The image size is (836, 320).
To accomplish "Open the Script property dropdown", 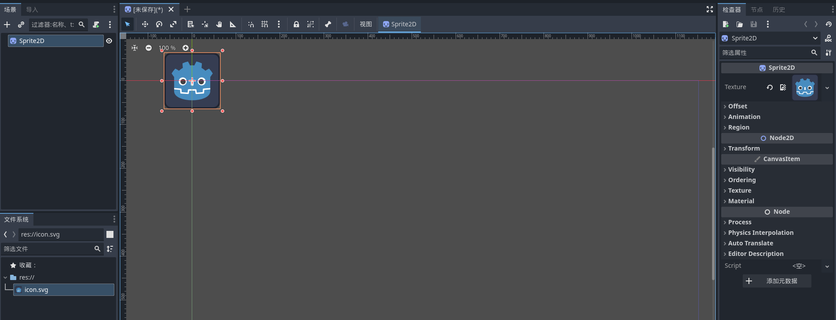I will (x=827, y=266).
